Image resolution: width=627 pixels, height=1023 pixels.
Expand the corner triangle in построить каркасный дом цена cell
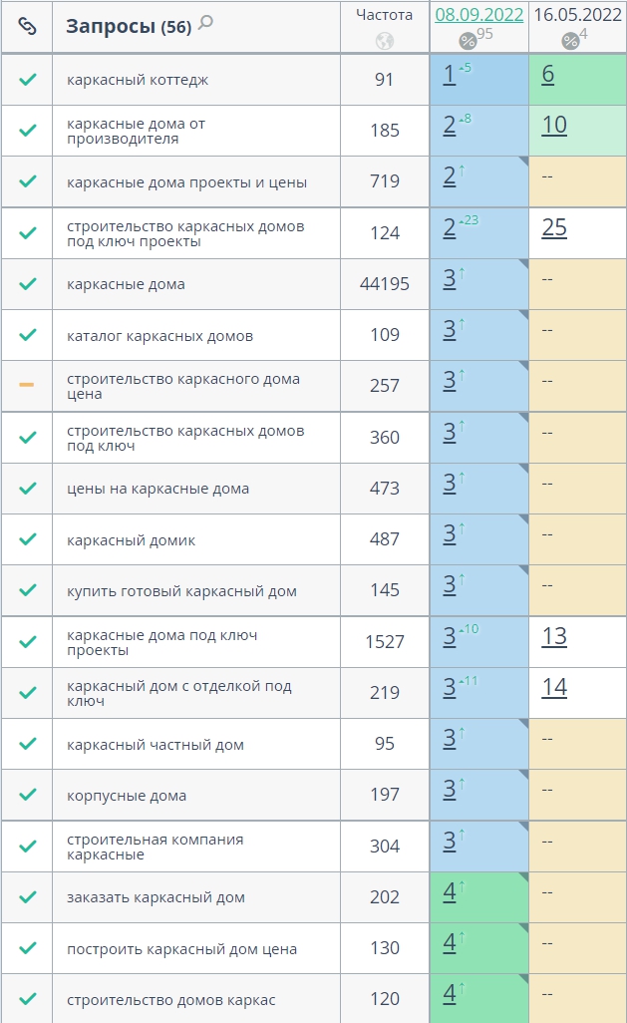[523, 927]
